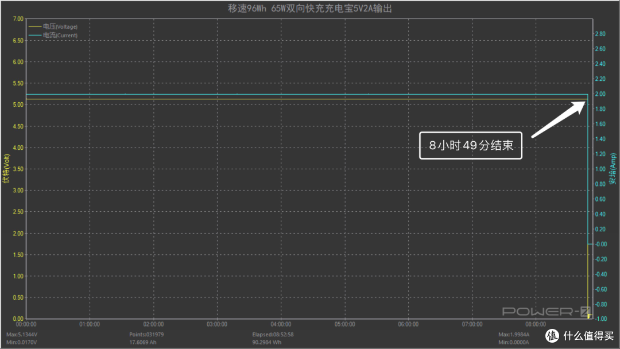Screen dimensions: 620x349
Task: Click the 1.40 current axis label
Action: [600, 139]
